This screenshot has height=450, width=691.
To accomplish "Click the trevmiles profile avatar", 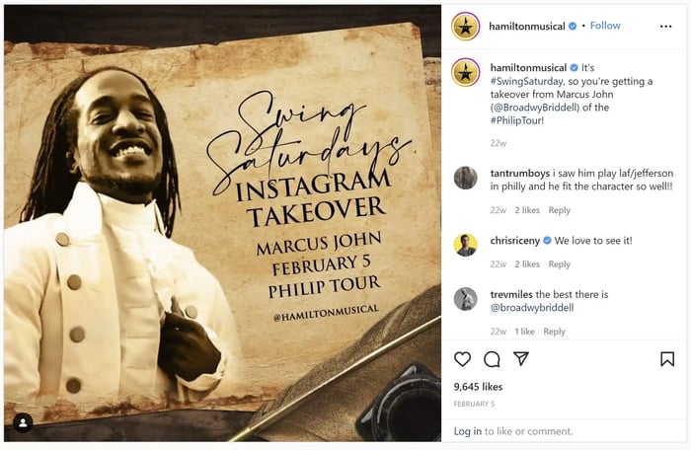I will 465,299.
